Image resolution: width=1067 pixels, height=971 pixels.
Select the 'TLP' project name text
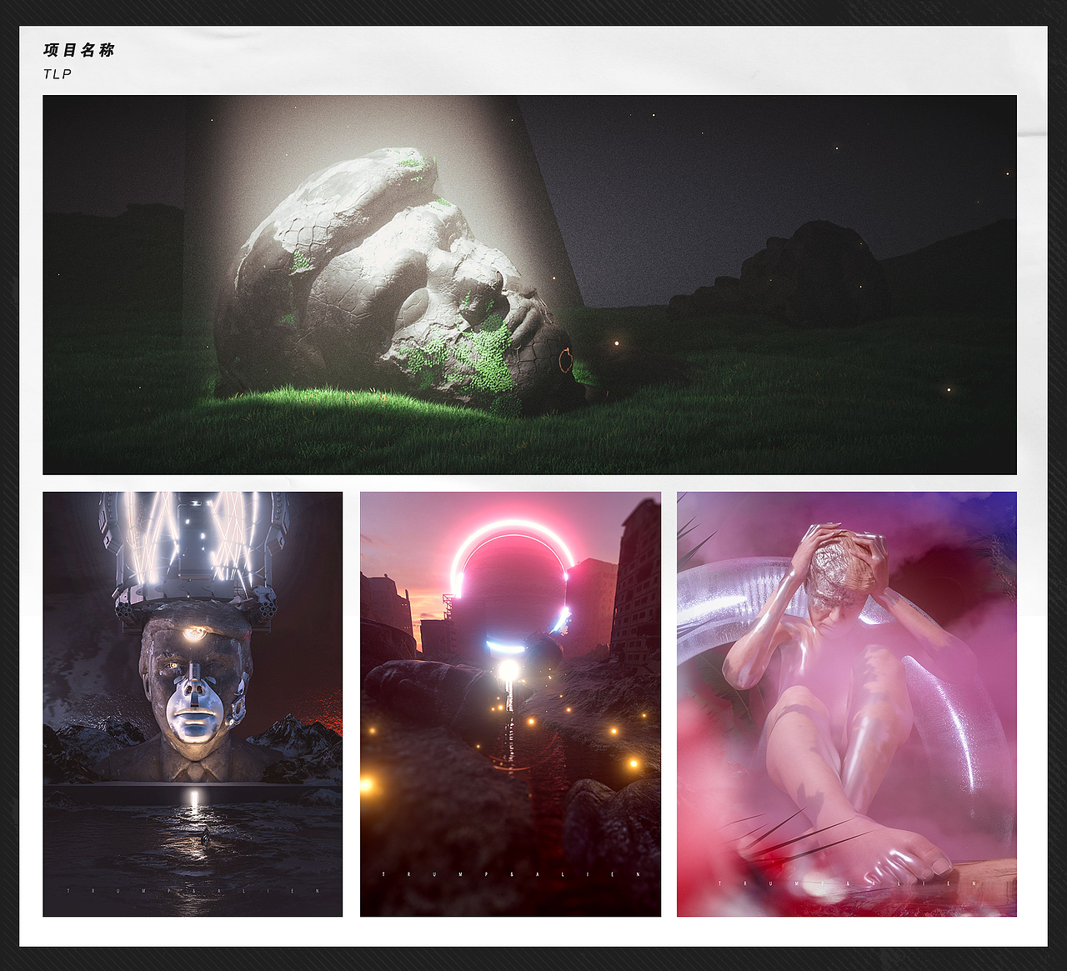click(x=58, y=74)
